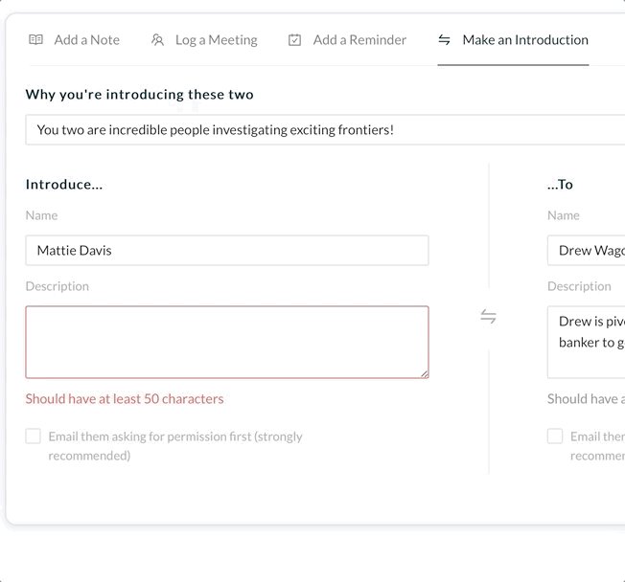Image resolution: width=625 pixels, height=582 pixels.
Task: Edit the introduction reason text field
Action: 325,130
